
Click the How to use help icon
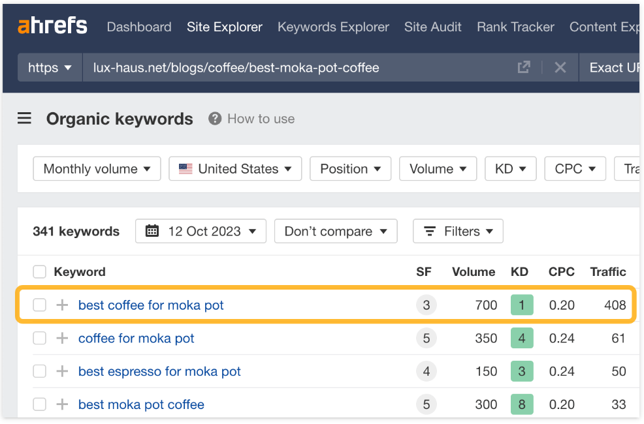coord(215,119)
